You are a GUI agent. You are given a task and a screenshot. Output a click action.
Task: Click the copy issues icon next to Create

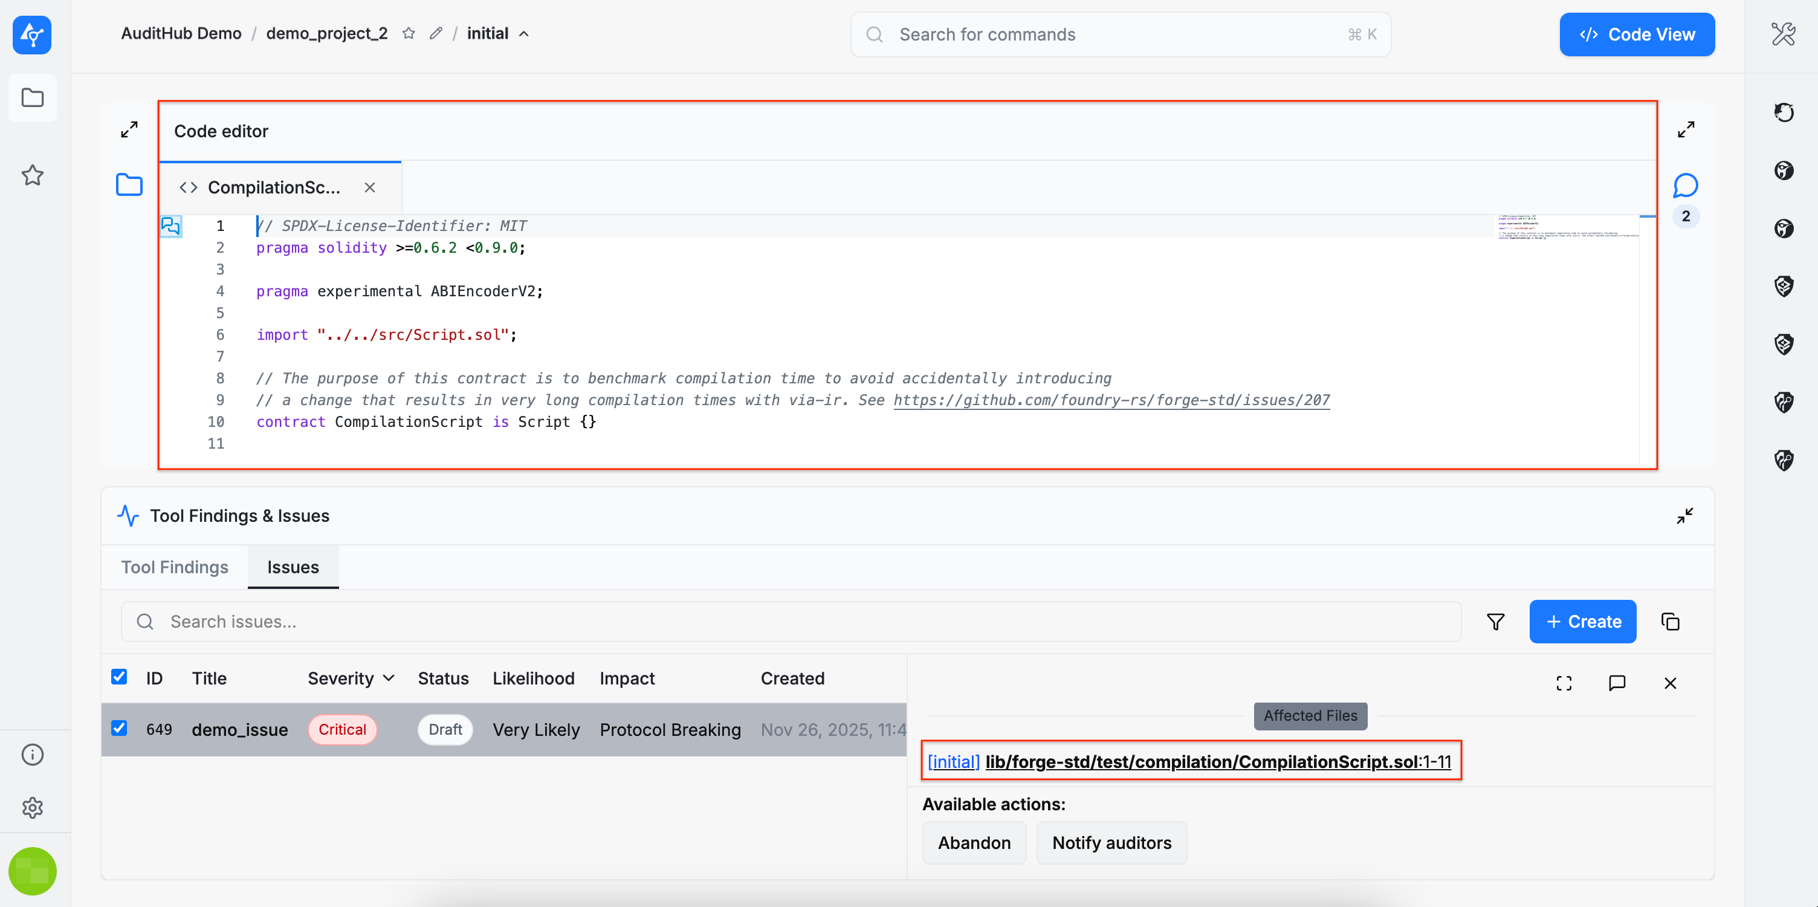click(1670, 622)
